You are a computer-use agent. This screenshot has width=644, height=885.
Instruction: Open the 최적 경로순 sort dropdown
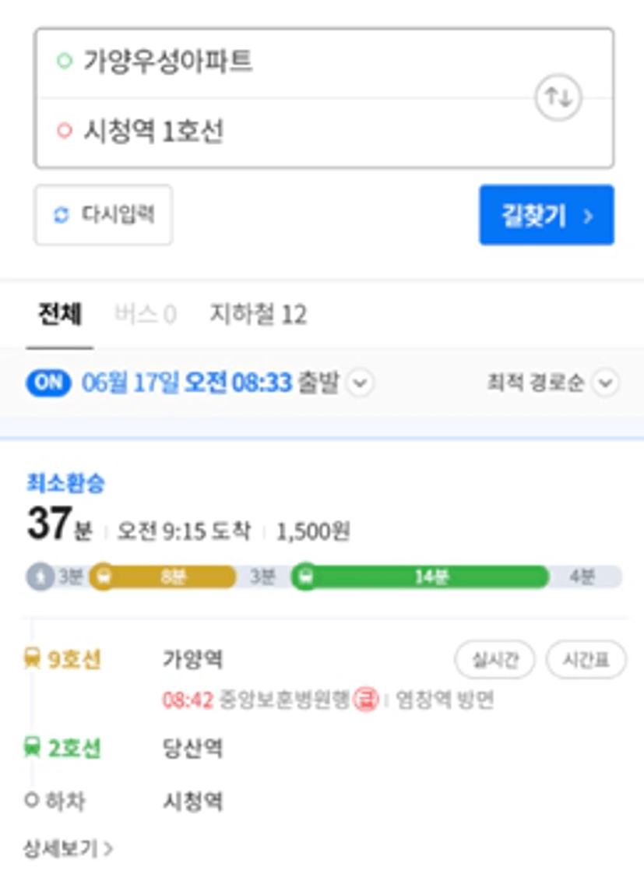point(553,383)
